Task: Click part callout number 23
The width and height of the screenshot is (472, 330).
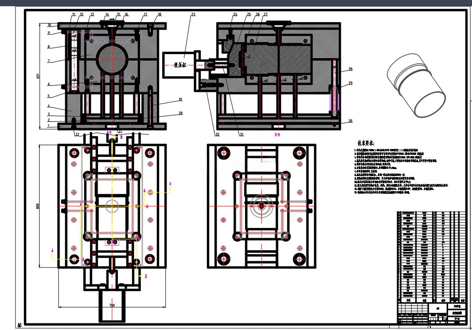Action: 193,14
